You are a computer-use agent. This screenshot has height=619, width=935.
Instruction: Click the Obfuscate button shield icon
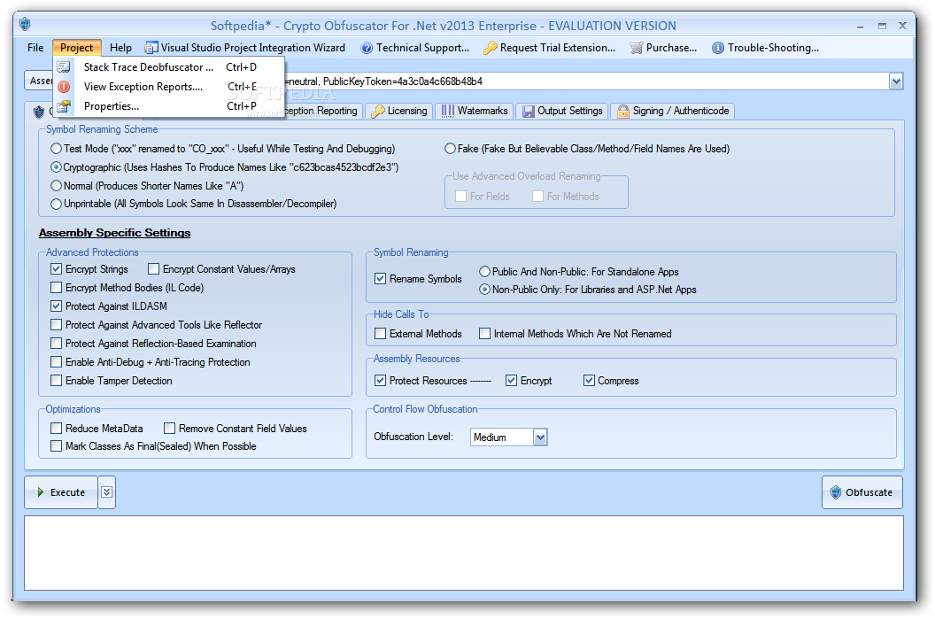pyautogui.click(x=836, y=492)
